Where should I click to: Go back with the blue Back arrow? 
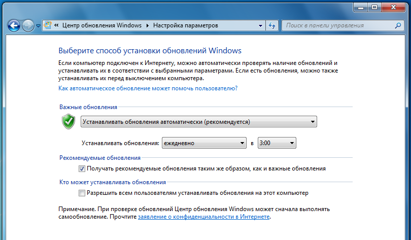point(14,26)
